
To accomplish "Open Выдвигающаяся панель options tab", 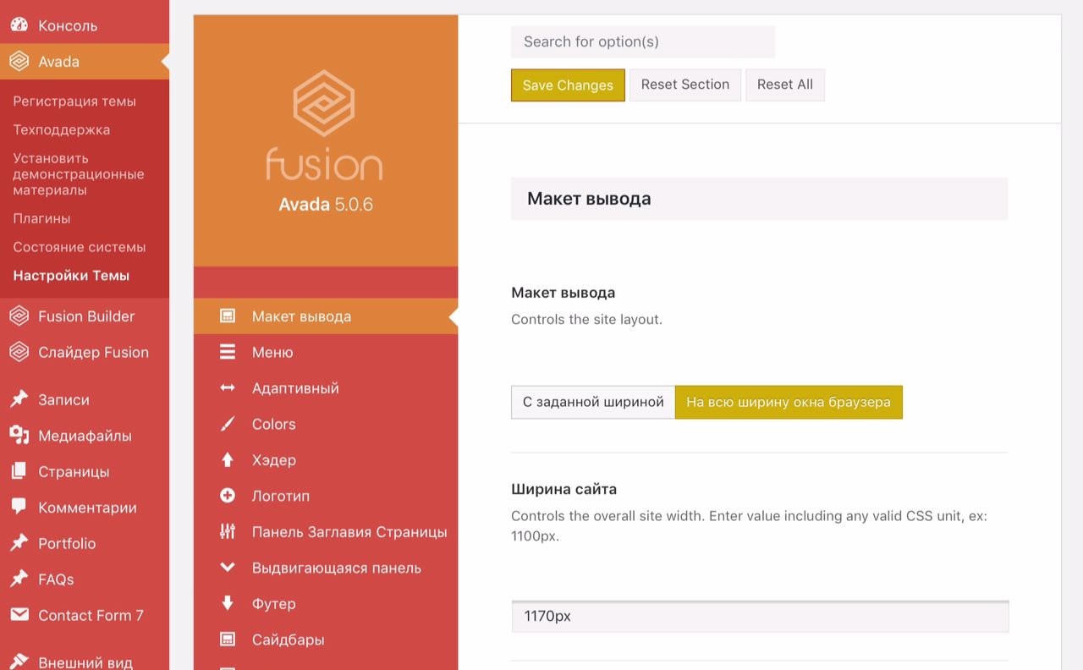I will coord(326,568).
